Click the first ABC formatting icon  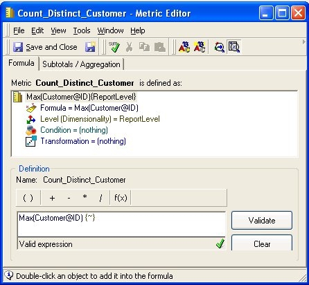184,47
